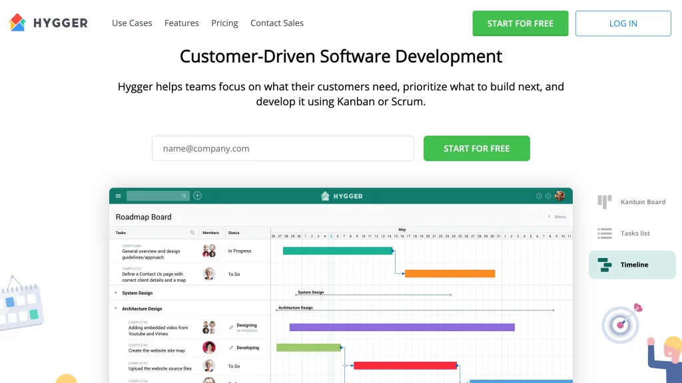
Task: Click the plus icon beside the app search
Action: point(198,196)
